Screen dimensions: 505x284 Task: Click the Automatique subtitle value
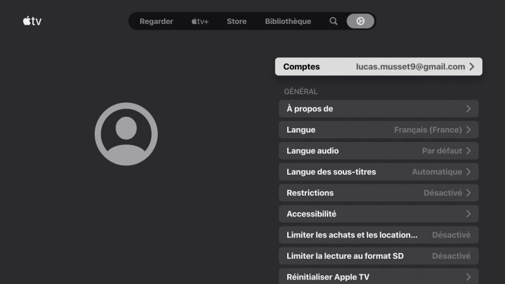[437, 172]
